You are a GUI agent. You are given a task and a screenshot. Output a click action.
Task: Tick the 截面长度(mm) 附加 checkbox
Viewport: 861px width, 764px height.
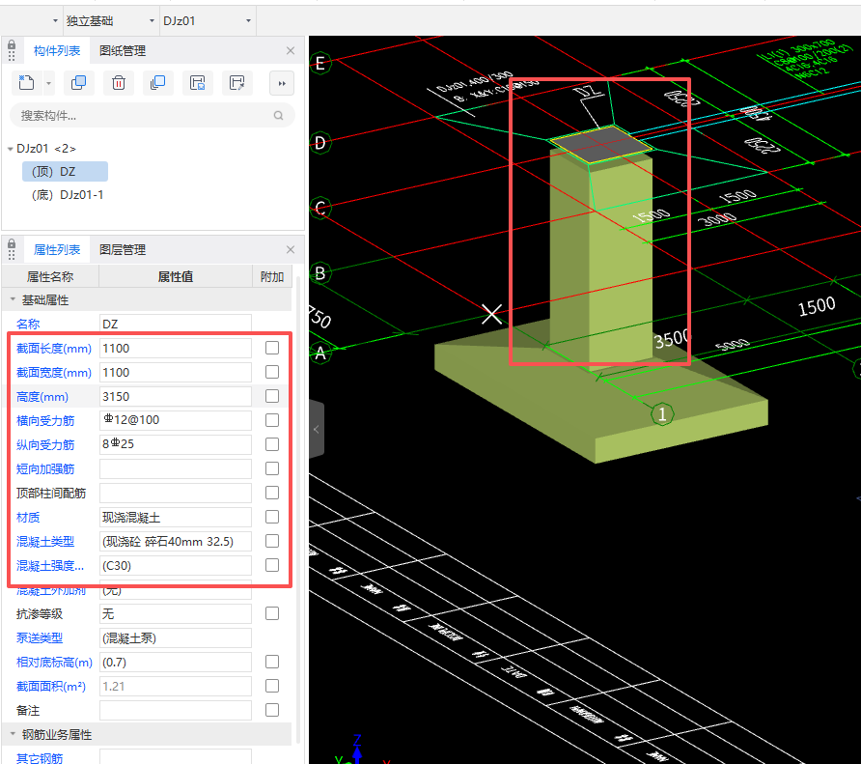coord(272,348)
